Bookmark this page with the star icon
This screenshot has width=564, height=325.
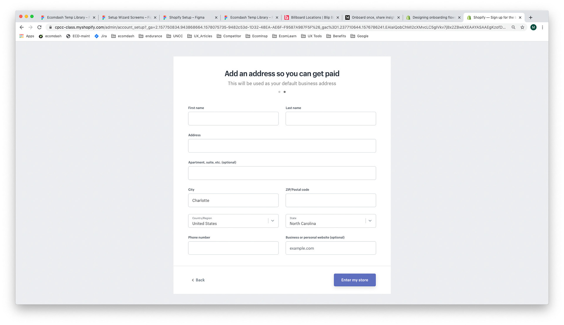(522, 27)
